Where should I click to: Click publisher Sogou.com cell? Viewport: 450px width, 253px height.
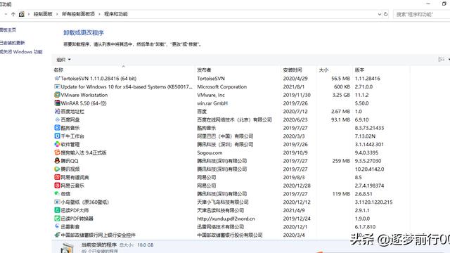210,153
